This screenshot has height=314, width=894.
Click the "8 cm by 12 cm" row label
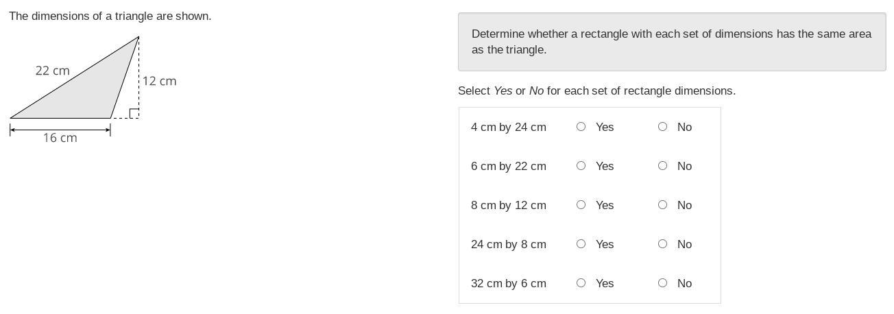pos(508,205)
